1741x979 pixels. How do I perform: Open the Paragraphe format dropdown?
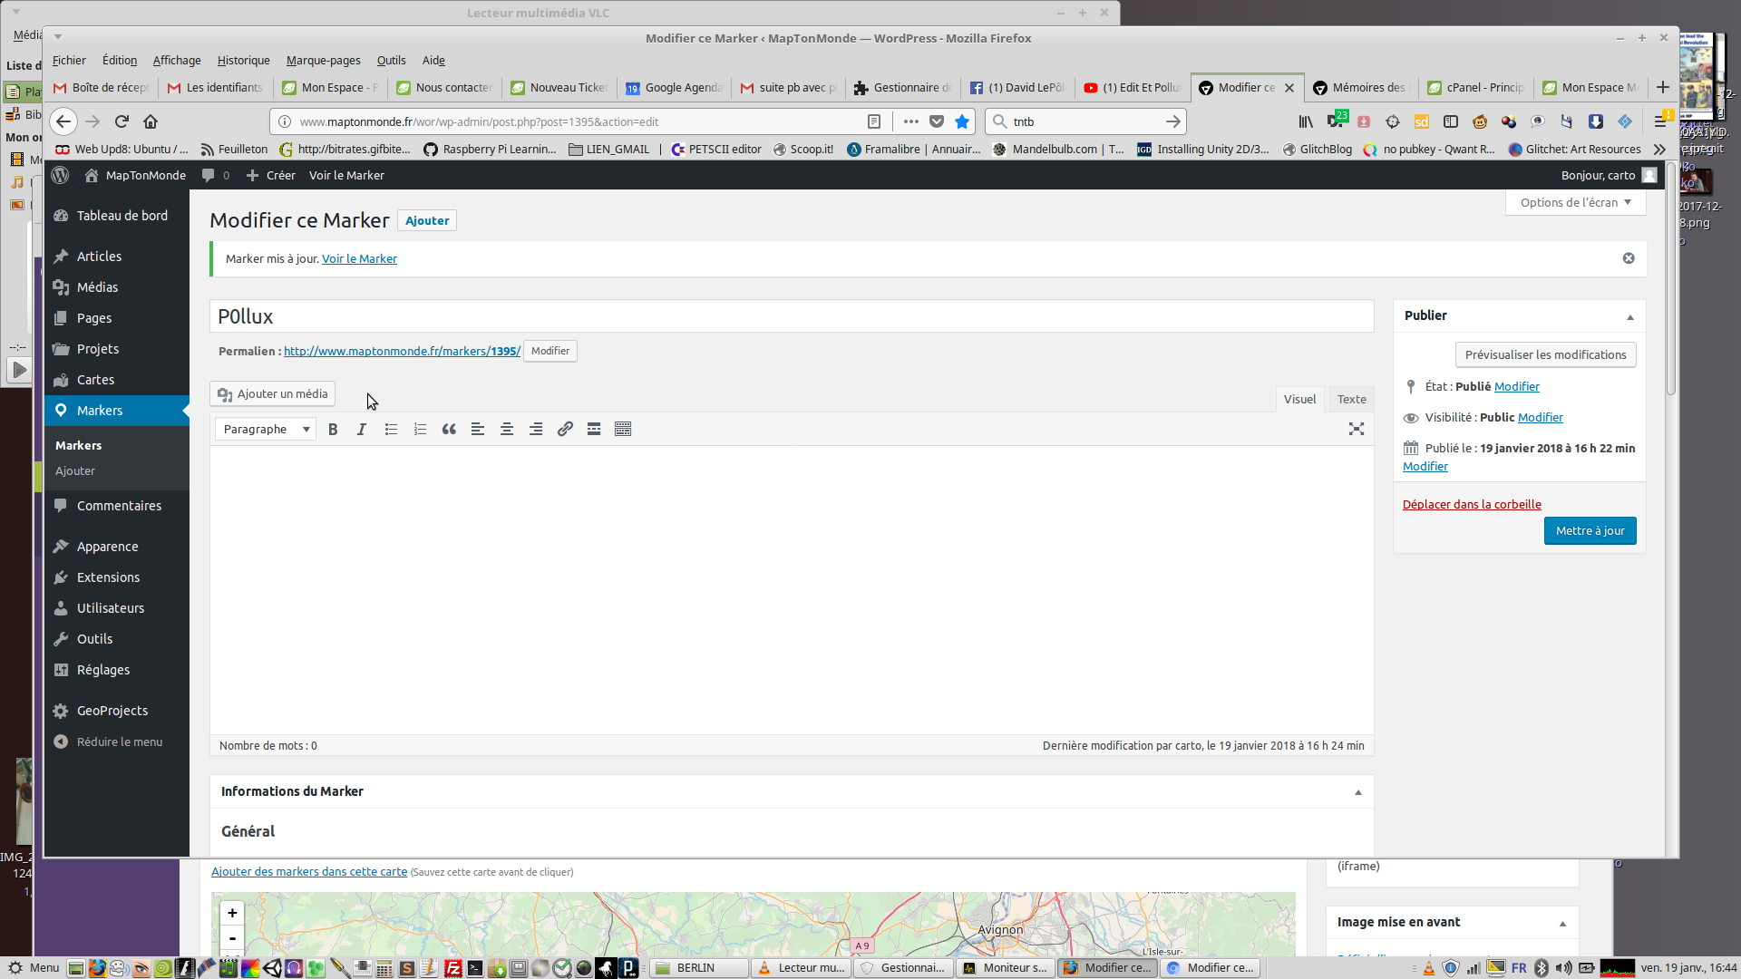(x=266, y=430)
